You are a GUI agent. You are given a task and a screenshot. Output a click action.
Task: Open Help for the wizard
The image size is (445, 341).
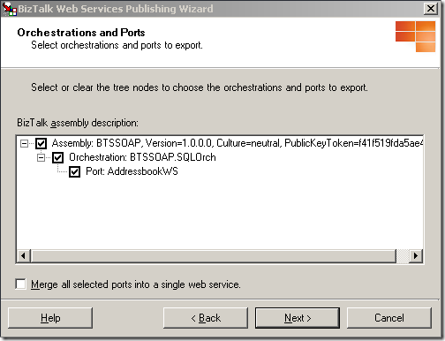(50, 318)
